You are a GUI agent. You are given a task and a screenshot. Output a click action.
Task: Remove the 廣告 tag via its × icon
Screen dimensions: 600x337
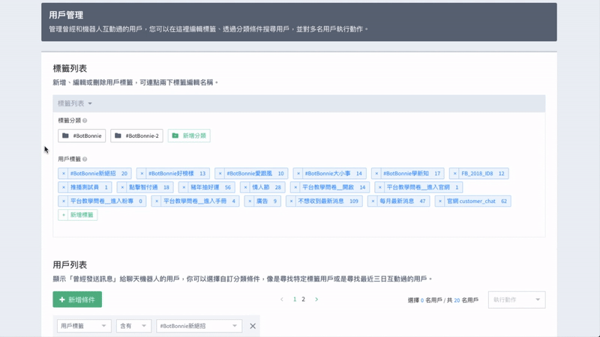pos(250,201)
